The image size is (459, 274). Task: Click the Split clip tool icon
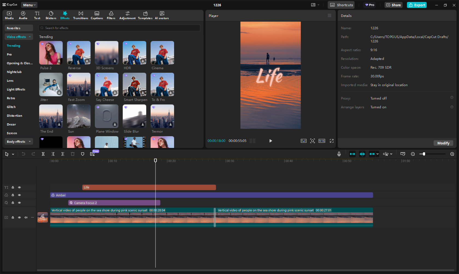tap(43, 154)
